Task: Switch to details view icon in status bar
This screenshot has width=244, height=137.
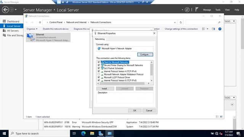Action: pyautogui.click(x=217, y=117)
